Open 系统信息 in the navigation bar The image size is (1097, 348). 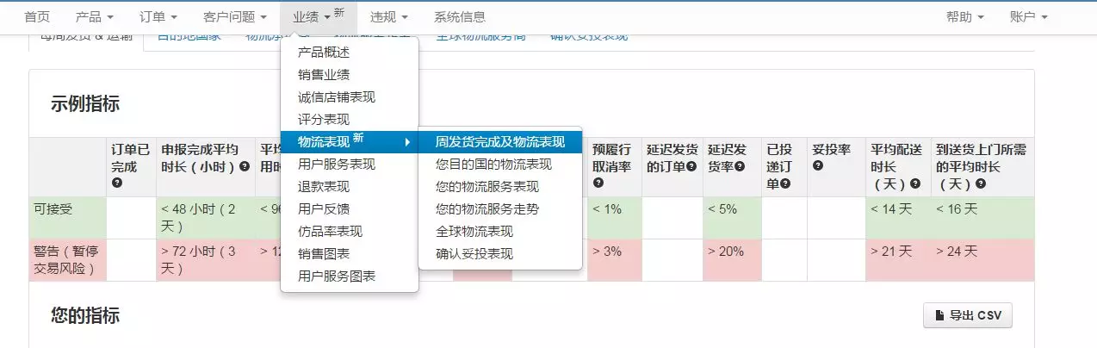pyautogui.click(x=459, y=16)
